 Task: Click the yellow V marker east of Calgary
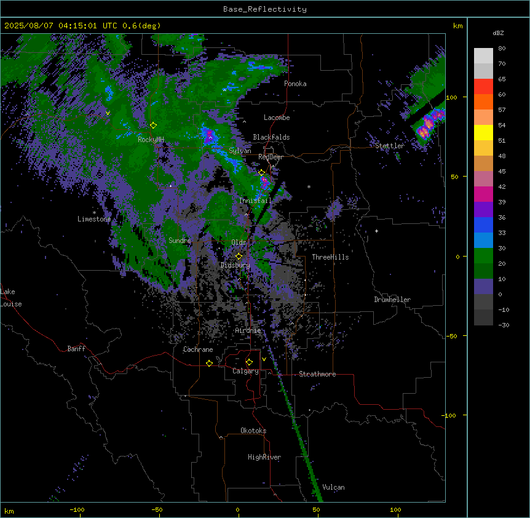click(264, 359)
